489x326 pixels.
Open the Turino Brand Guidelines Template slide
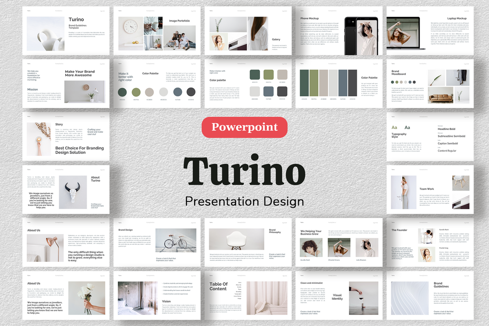pos(66,31)
